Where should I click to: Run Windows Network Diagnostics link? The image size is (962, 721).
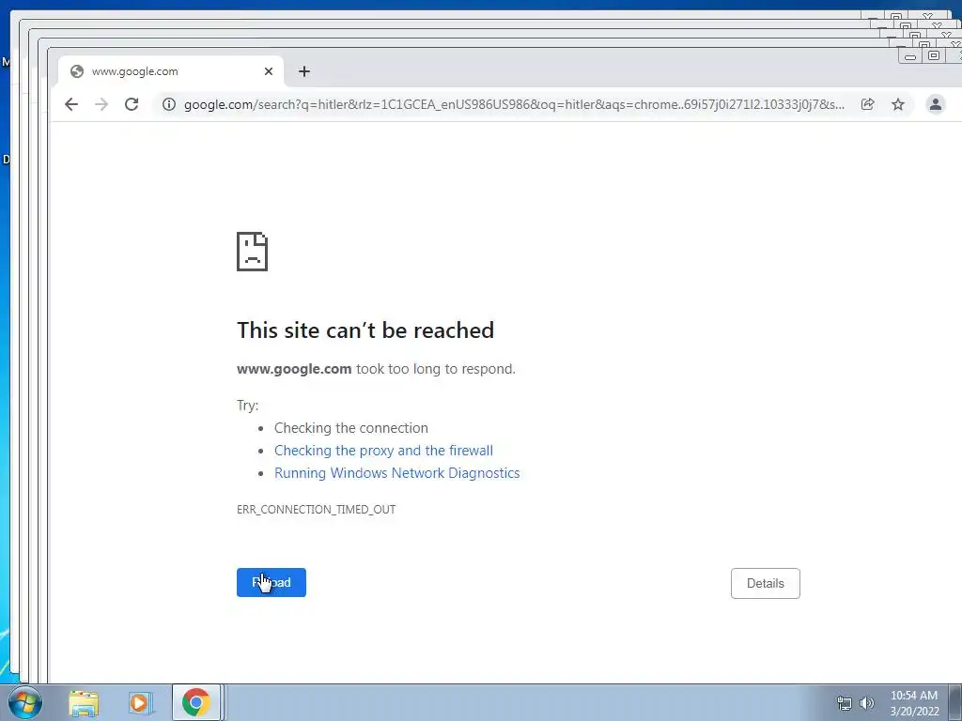click(397, 473)
